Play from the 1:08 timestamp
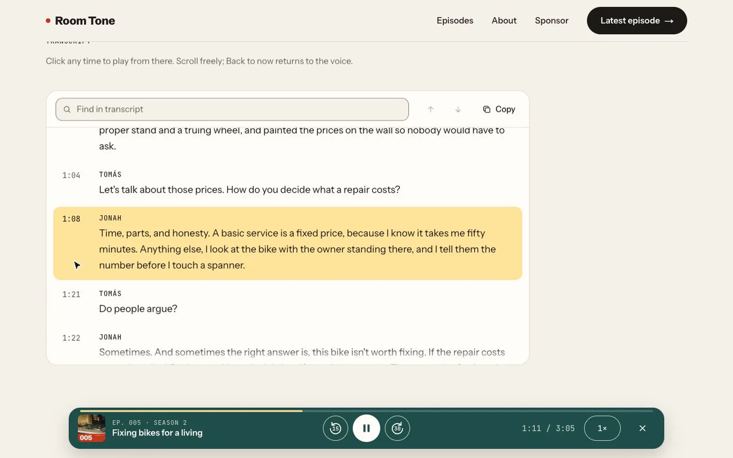The height and width of the screenshot is (458, 733). coord(71,219)
